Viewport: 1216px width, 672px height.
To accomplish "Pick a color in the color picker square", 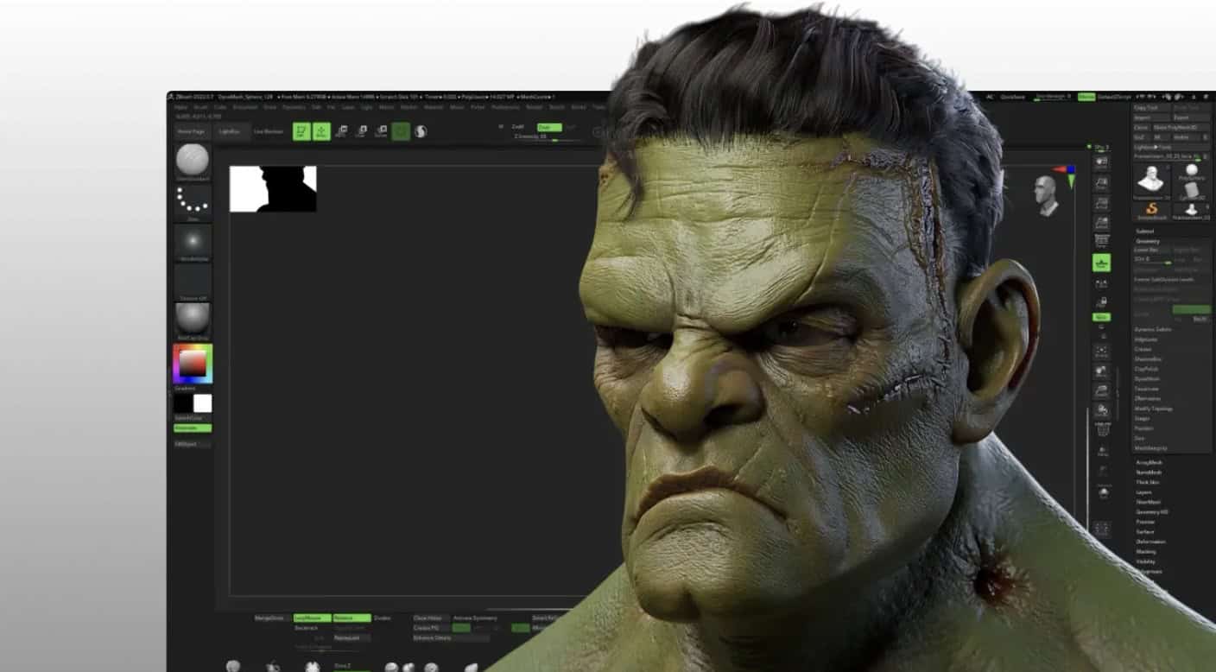I will 193,364.
